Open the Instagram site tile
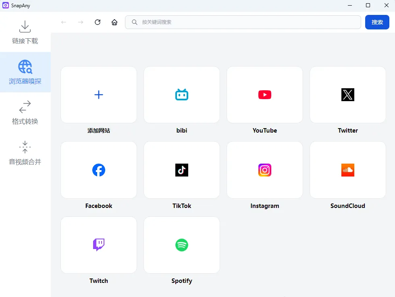 [265, 170]
